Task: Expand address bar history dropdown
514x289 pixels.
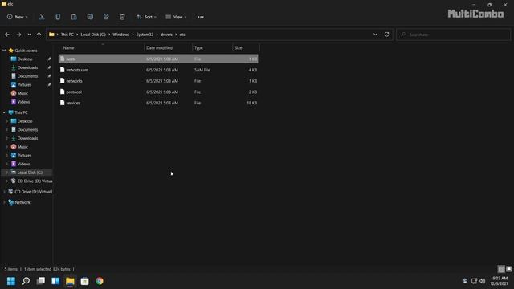Action: (x=375, y=35)
